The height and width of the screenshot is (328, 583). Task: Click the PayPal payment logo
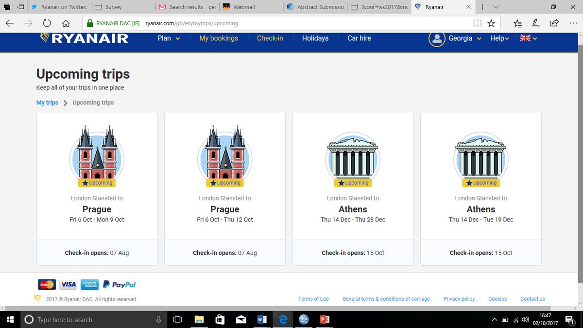click(x=120, y=285)
